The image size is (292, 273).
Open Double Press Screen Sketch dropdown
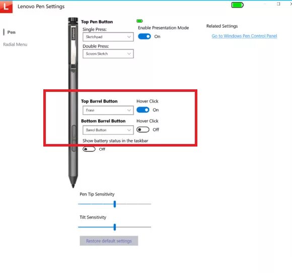(x=108, y=54)
